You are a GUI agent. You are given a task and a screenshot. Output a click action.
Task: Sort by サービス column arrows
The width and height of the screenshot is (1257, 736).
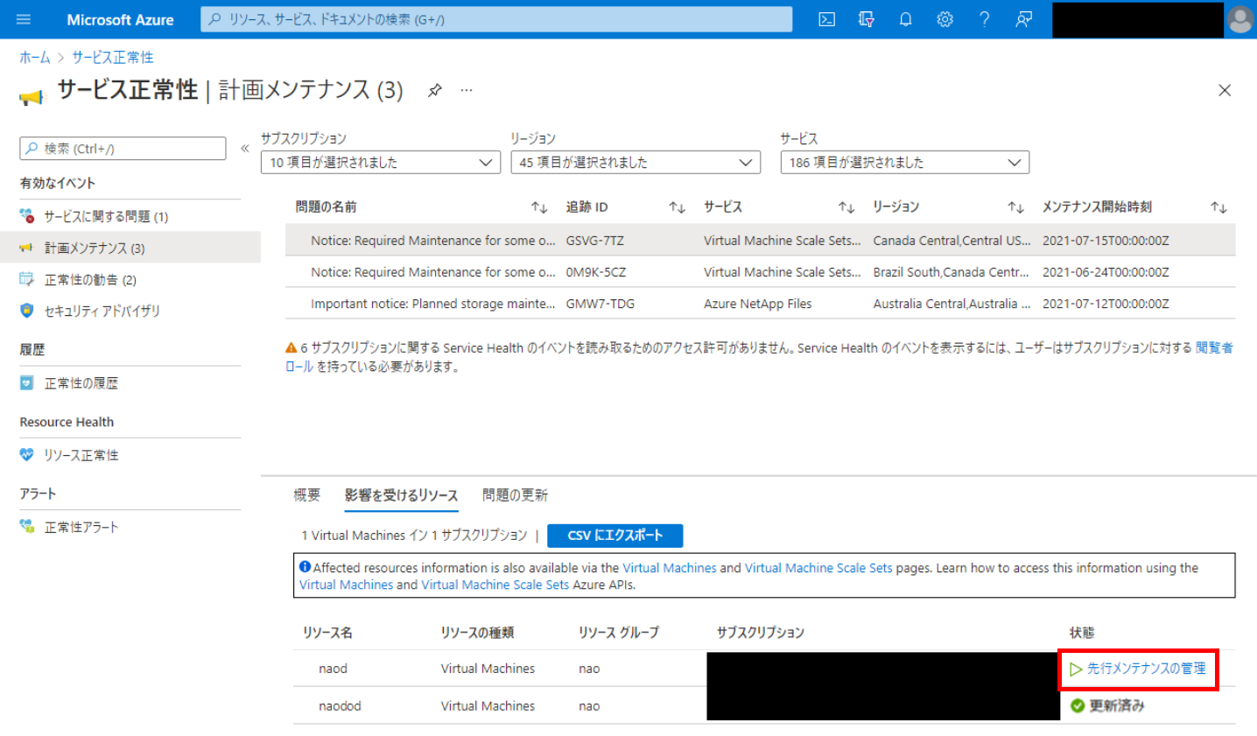(846, 207)
